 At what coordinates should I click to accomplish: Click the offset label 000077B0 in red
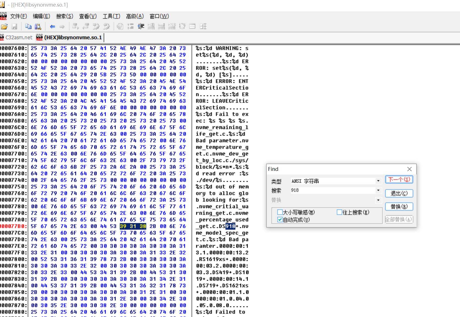click(x=13, y=226)
